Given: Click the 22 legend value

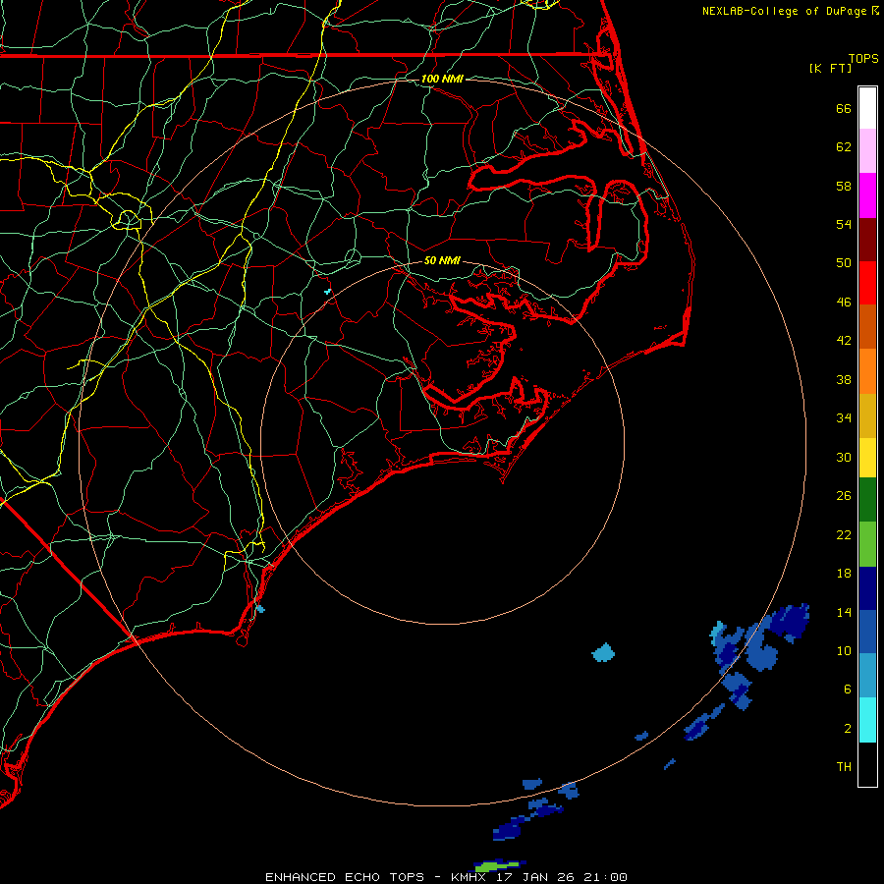Looking at the screenshot, I should [844, 535].
